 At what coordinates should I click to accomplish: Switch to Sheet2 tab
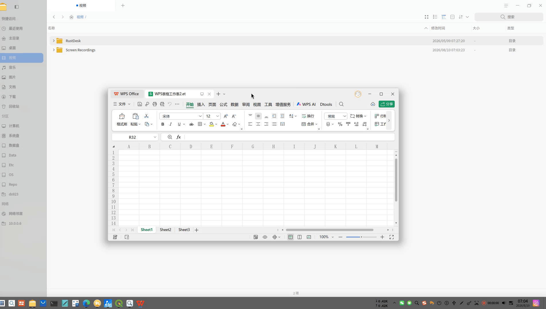click(x=165, y=230)
